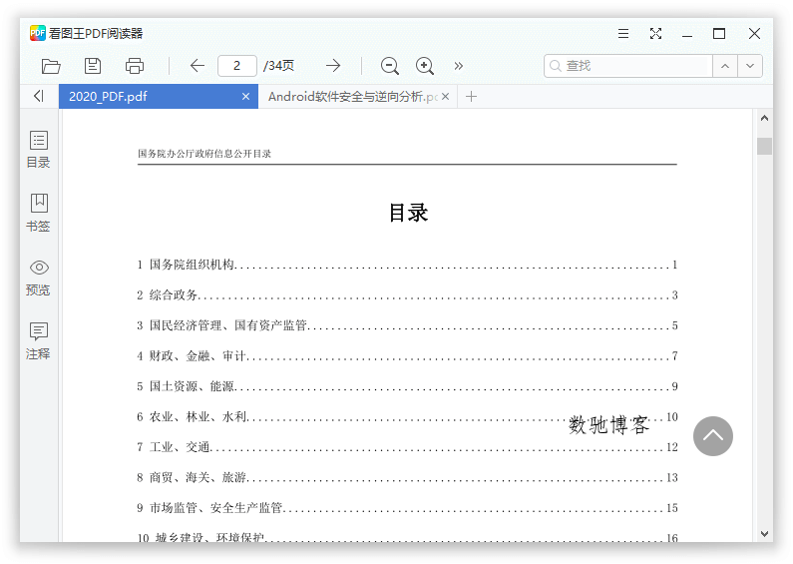Go to the next page arrow
Viewport: 793px width, 564px height.
[x=333, y=65]
